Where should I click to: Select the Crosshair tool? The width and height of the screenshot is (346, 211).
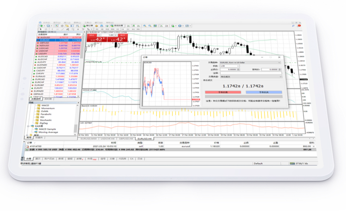point(46,29)
